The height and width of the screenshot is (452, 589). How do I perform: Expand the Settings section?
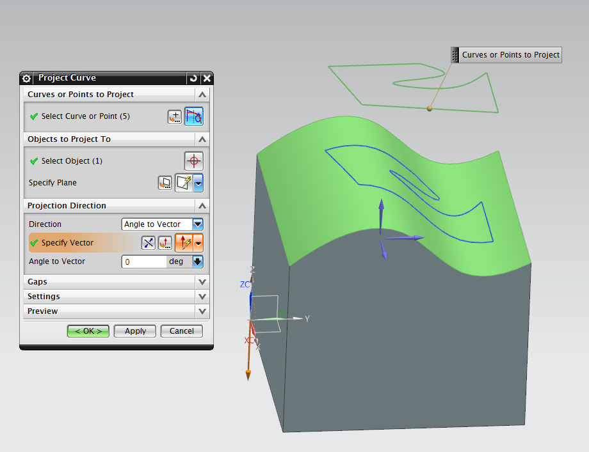(x=202, y=297)
